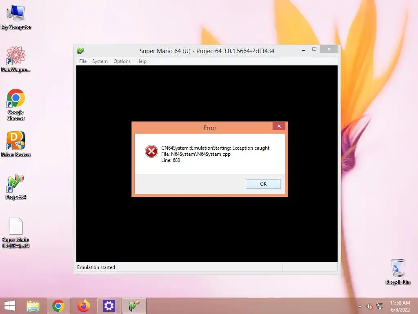Click the muted volume tray icon
Screen dimensions: 418x314
coord(369,306)
